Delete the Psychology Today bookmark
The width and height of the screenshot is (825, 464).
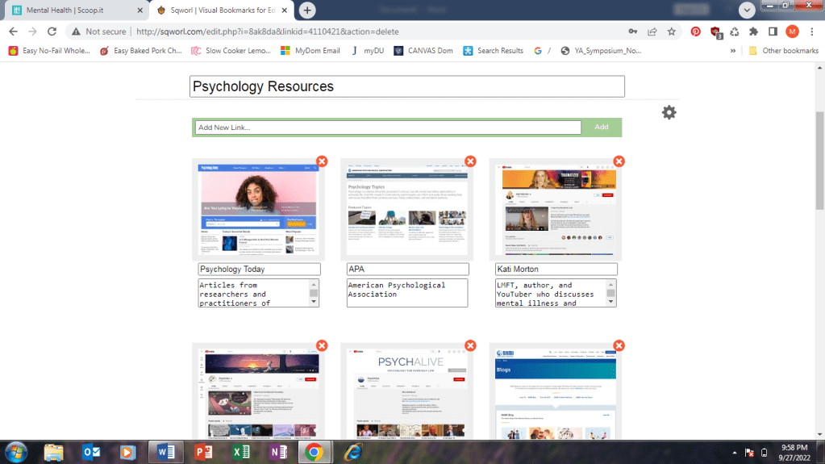click(x=322, y=161)
